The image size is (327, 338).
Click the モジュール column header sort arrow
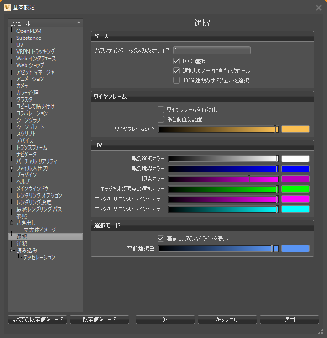pos(79,22)
